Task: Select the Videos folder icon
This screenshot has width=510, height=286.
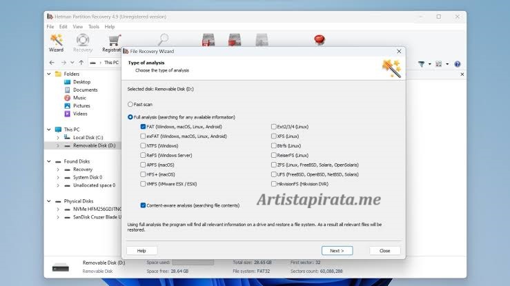Action: 68,114
